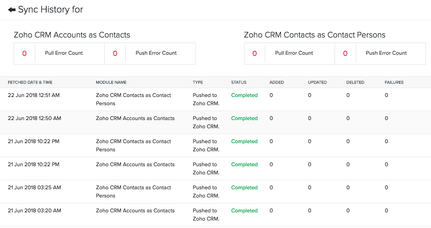Click the Failures column header
Viewport: 431px width, 228px height.
[x=394, y=83]
